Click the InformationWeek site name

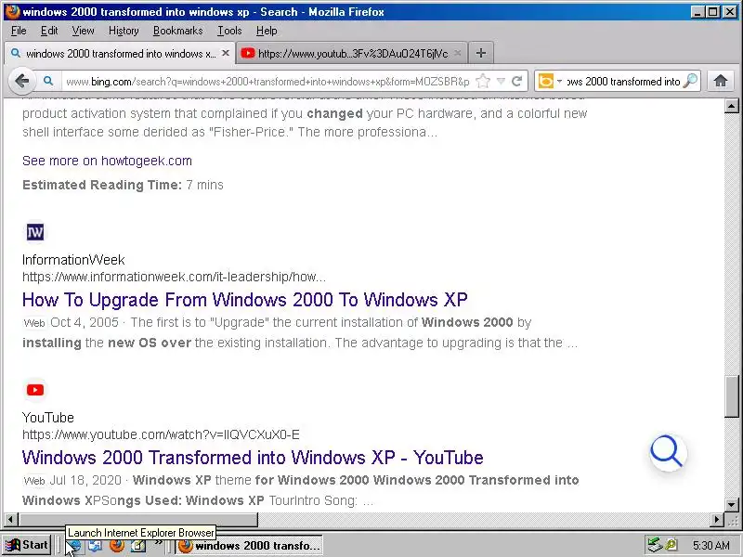pos(73,260)
